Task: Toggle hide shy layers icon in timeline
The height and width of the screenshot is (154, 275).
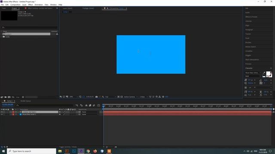Action: (86, 106)
